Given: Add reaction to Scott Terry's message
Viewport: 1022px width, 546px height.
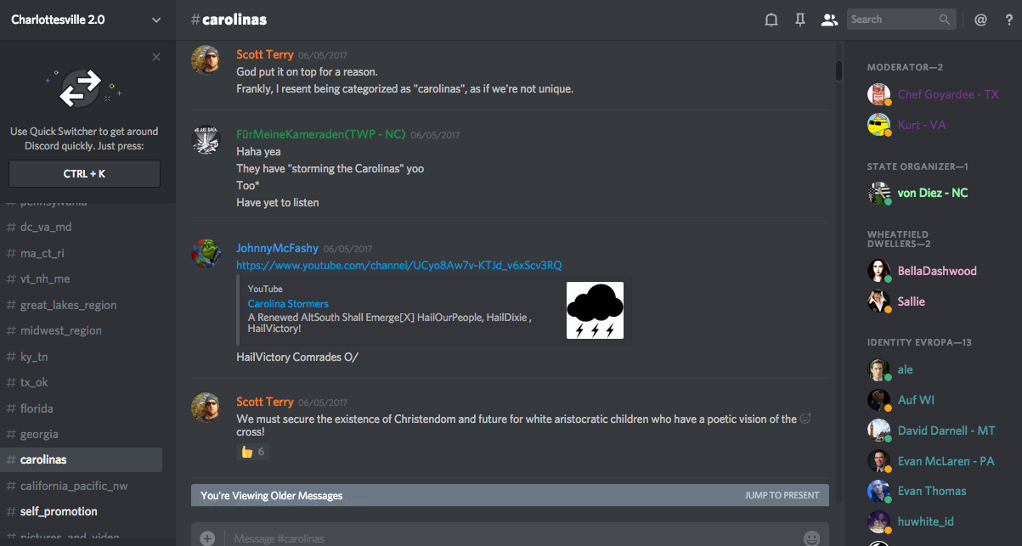Looking at the screenshot, I should (x=806, y=419).
